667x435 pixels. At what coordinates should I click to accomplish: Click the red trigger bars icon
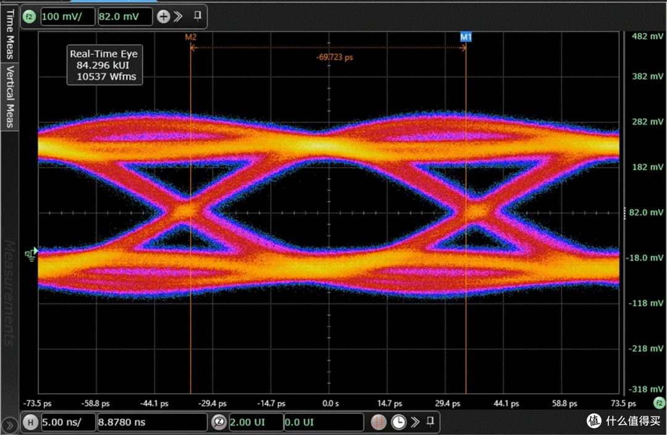pos(379,422)
